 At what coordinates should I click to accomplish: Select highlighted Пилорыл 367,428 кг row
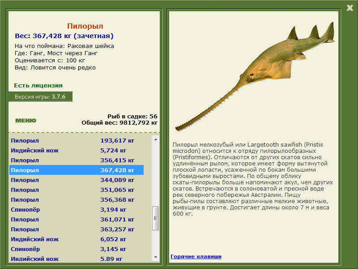point(77,170)
